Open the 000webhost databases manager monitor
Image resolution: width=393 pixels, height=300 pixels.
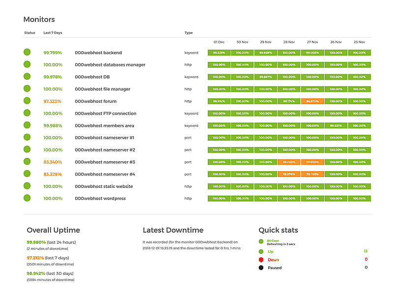110,65
